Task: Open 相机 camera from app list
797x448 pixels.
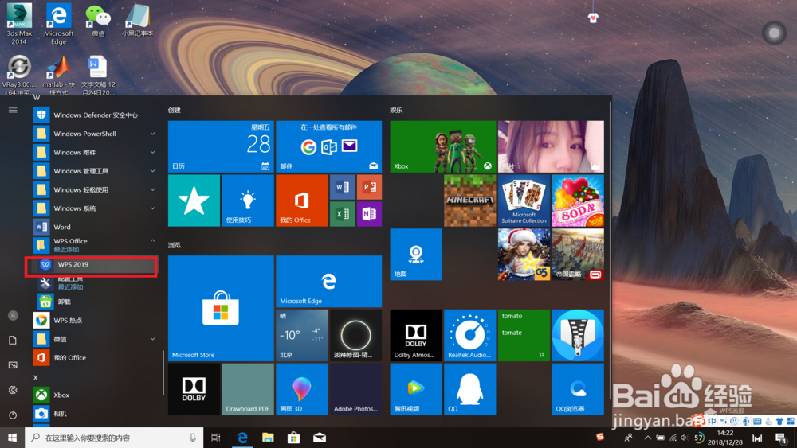Action: (96, 414)
